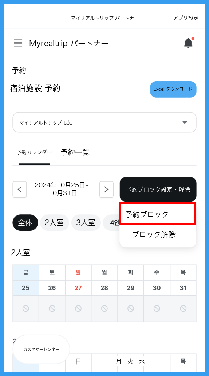Click the dropdown arrow in property selector
This screenshot has height=376, width=209.
point(185,123)
